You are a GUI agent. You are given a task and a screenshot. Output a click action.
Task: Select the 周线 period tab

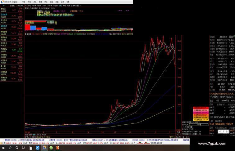click(x=64, y=6)
